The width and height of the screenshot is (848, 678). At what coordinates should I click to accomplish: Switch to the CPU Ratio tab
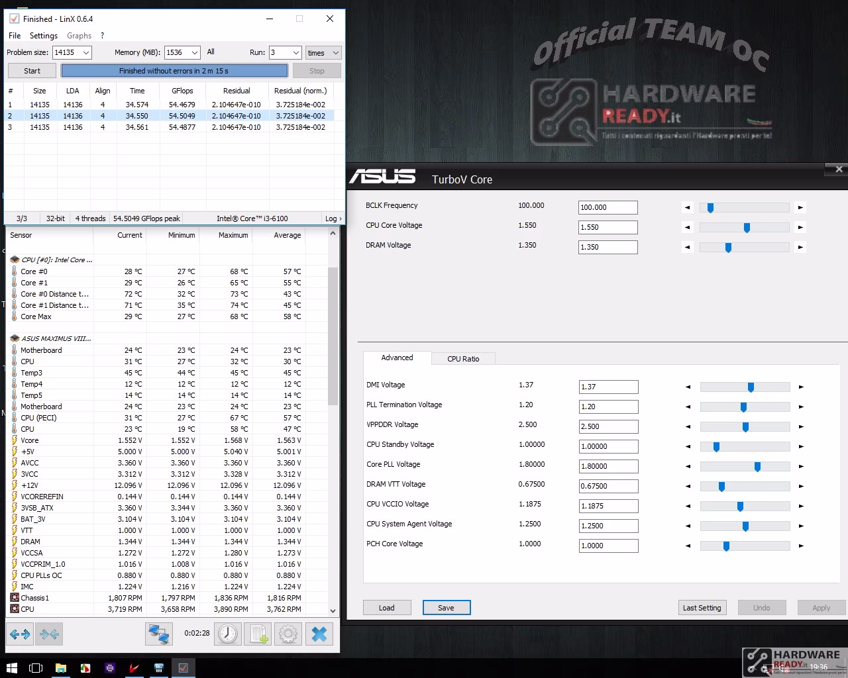coord(463,358)
